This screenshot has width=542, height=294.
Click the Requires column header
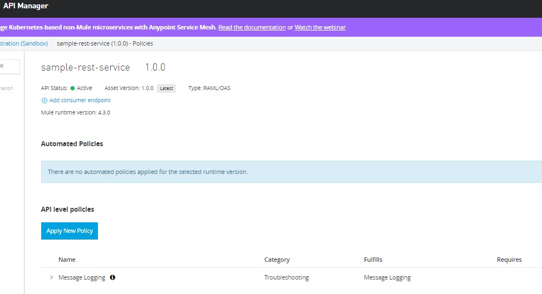pos(509,260)
